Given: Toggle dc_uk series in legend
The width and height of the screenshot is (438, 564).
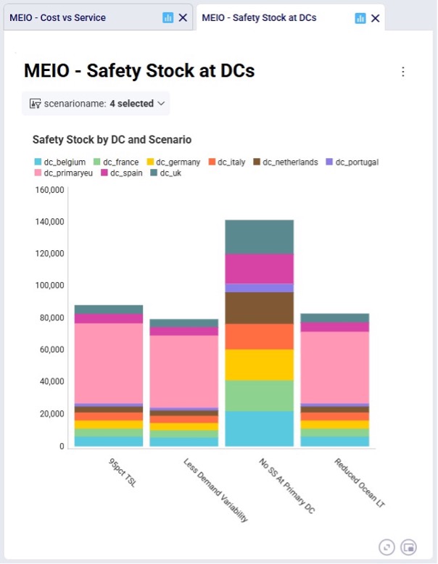Looking at the screenshot, I should 166,173.
